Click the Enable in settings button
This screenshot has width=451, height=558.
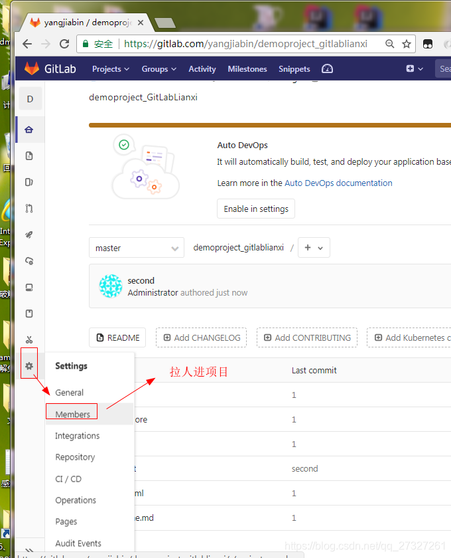pyautogui.click(x=256, y=209)
